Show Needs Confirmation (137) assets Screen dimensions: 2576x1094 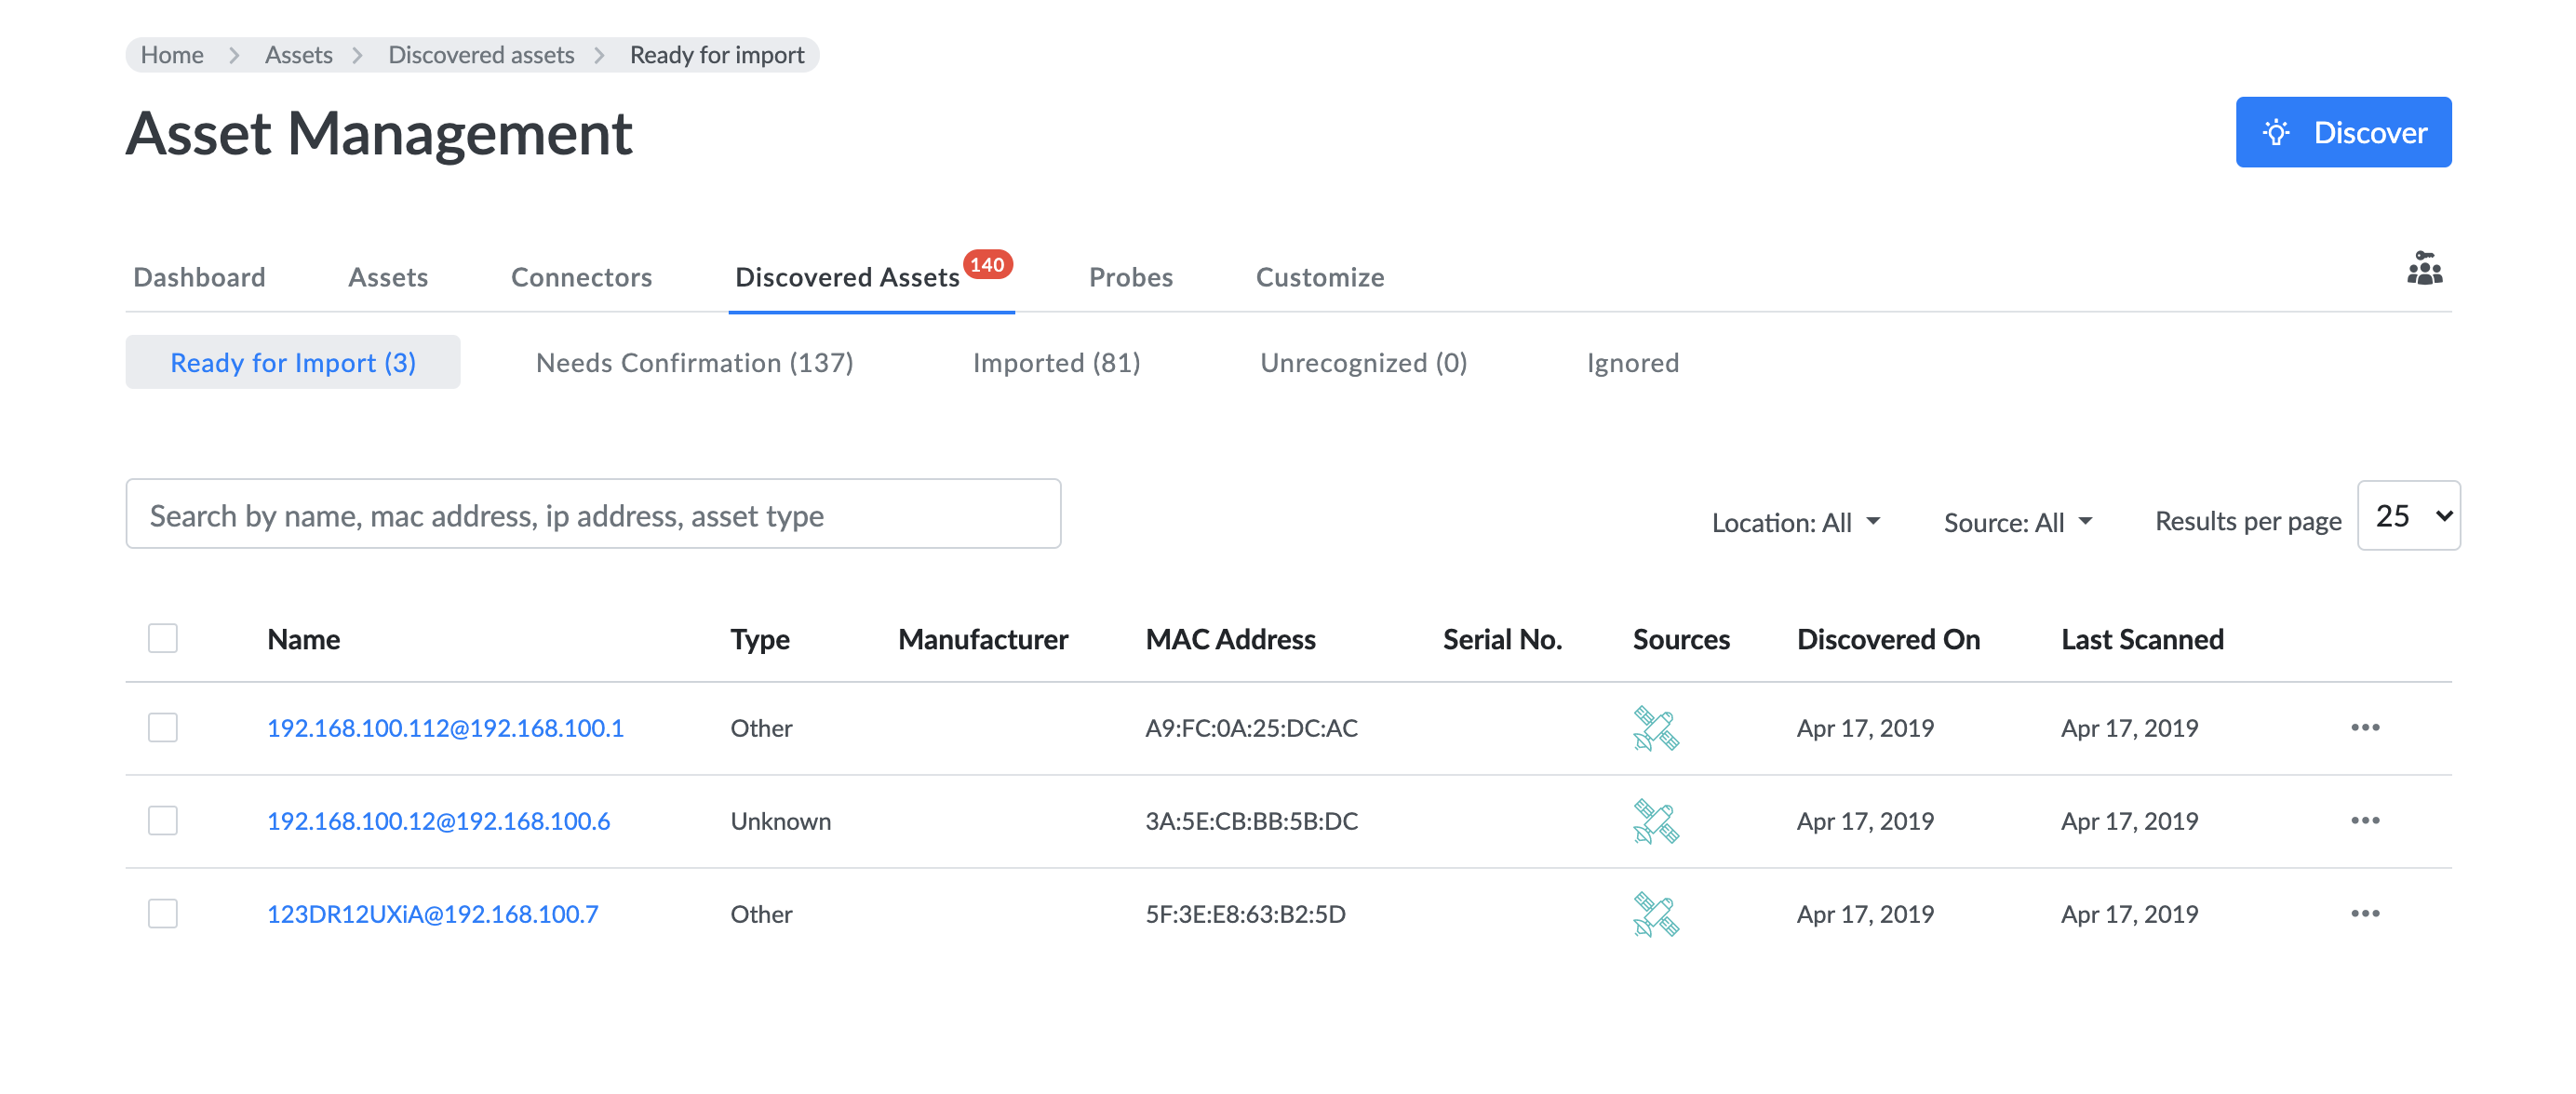pyautogui.click(x=694, y=362)
